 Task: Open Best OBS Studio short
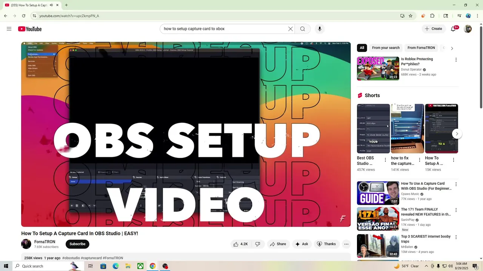pyautogui.click(x=373, y=129)
